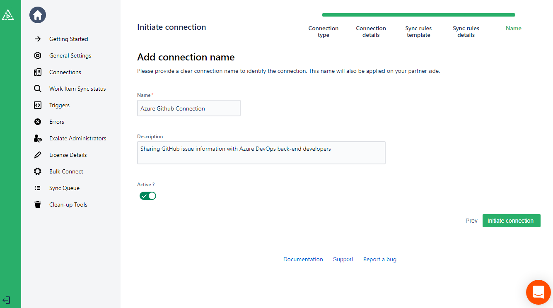Open License Details menu item

68,155
